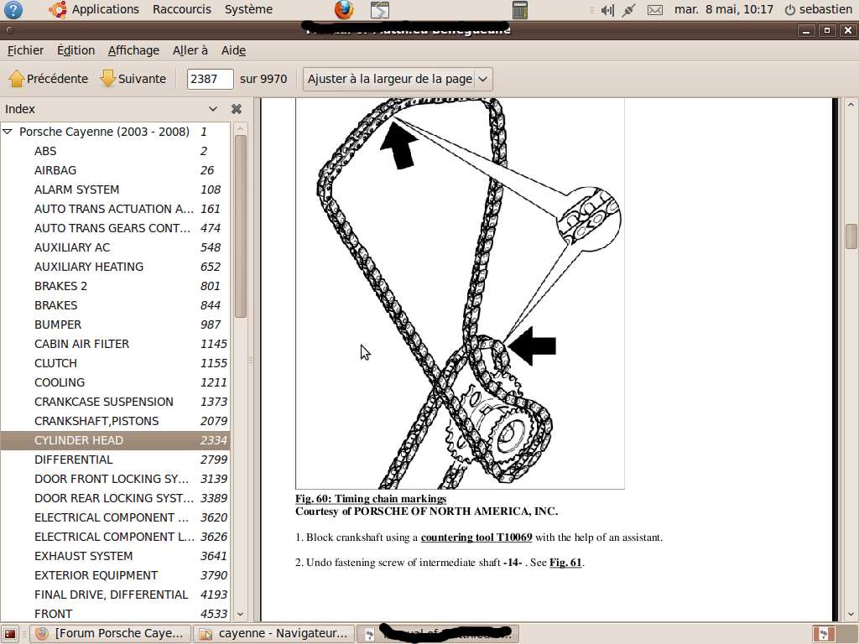Screen dimensions: 859x644
Task: Switch to Forum Porsche Caye... taskbar window
Action: tap(110, 634)
